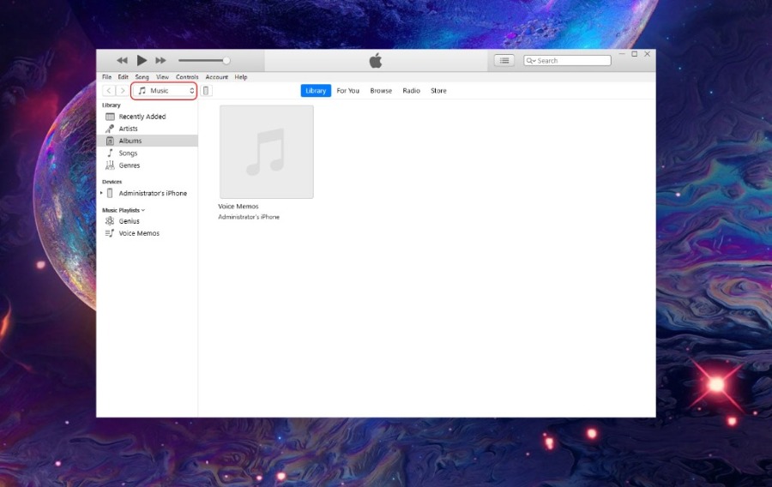Skip ahead with the fast-forward button
The image size is (772, 487).
point(161,61)
